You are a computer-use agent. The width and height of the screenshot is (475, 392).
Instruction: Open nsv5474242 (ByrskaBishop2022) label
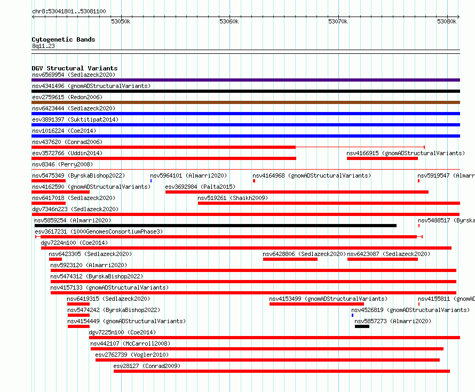(x=114, y=310)
